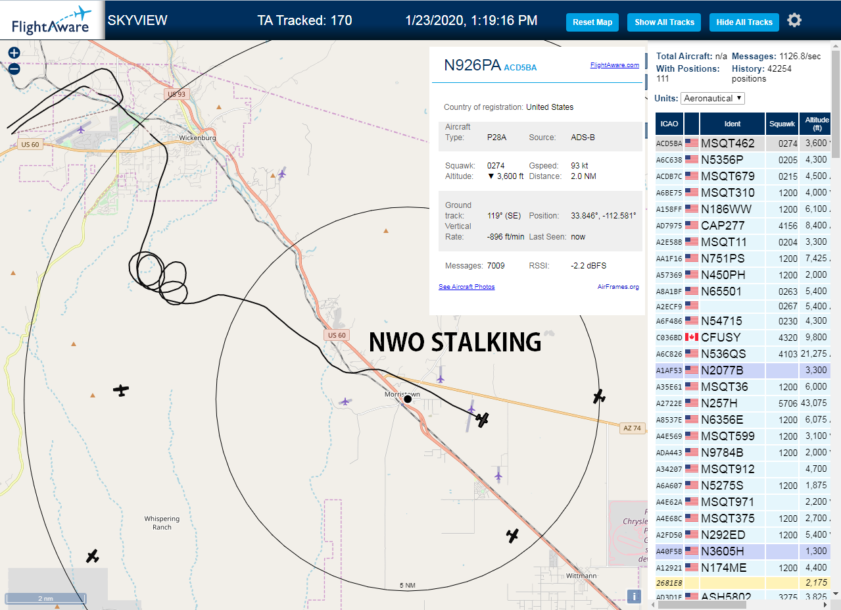Select the N54715 aircraft row
841x610 pixels.
[744, 320]
